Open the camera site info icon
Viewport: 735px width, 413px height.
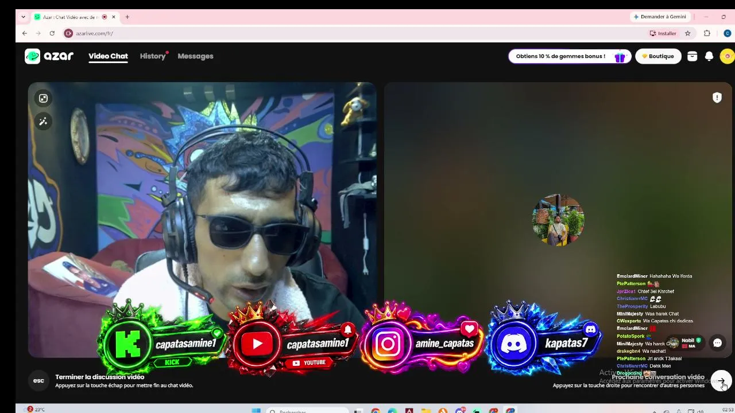(x=68, y=33)
